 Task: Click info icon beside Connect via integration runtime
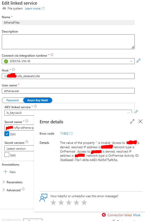click(52, 55)
